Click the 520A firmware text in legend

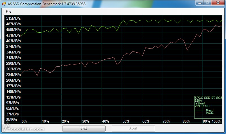[198, 100]
